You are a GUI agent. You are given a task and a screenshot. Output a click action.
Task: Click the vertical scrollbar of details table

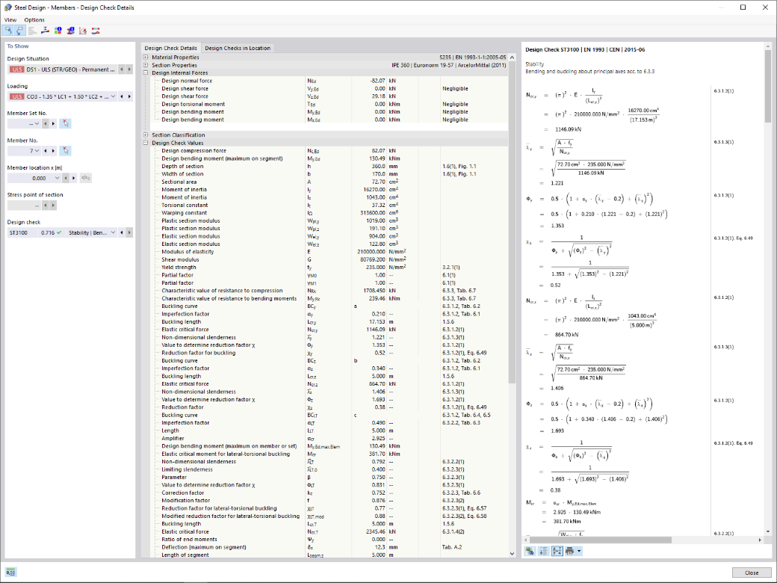point(512,220)
